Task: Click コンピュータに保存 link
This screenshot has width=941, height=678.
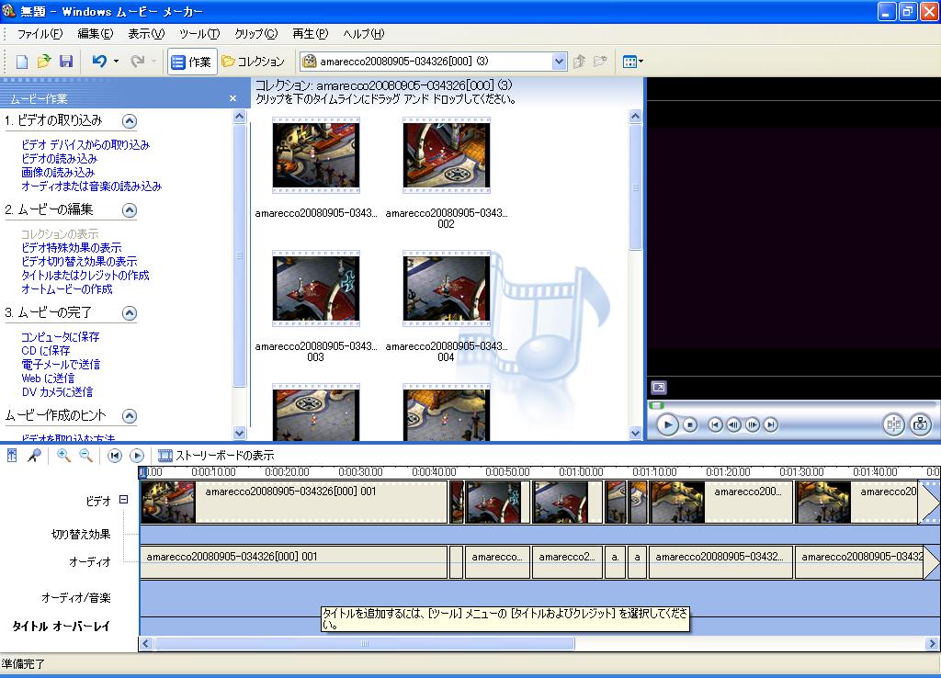Action: point(60,336)
